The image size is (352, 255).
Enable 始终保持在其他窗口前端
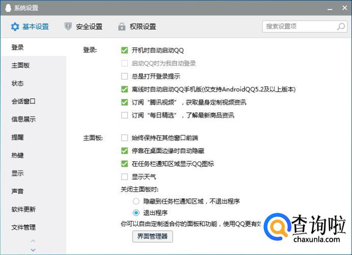124,138
